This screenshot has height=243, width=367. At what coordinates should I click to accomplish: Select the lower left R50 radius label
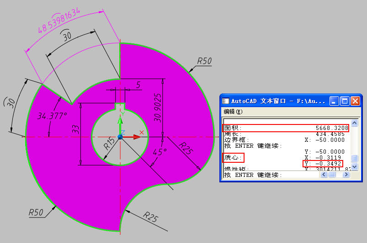(x=36, y=212)
